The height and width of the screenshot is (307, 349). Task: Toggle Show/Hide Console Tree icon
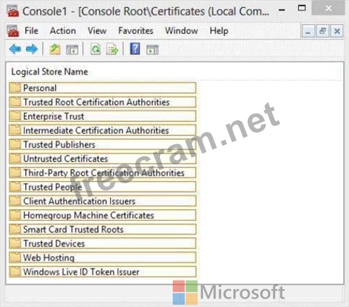72,49
